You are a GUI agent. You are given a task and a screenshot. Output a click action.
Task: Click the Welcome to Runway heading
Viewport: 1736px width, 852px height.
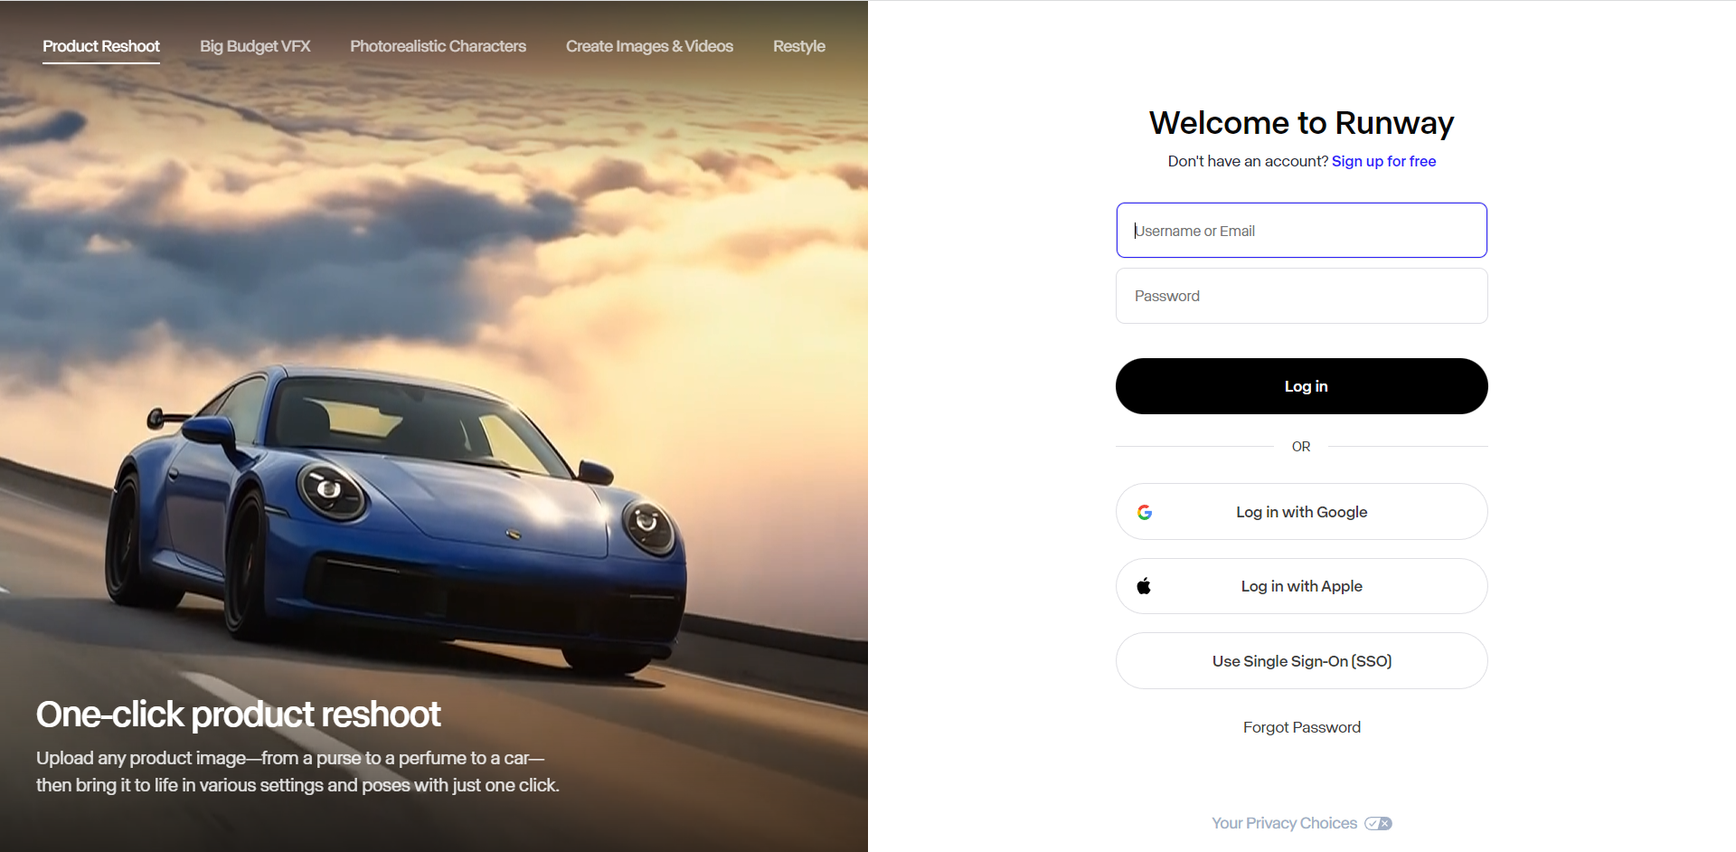pos(1302,123)
